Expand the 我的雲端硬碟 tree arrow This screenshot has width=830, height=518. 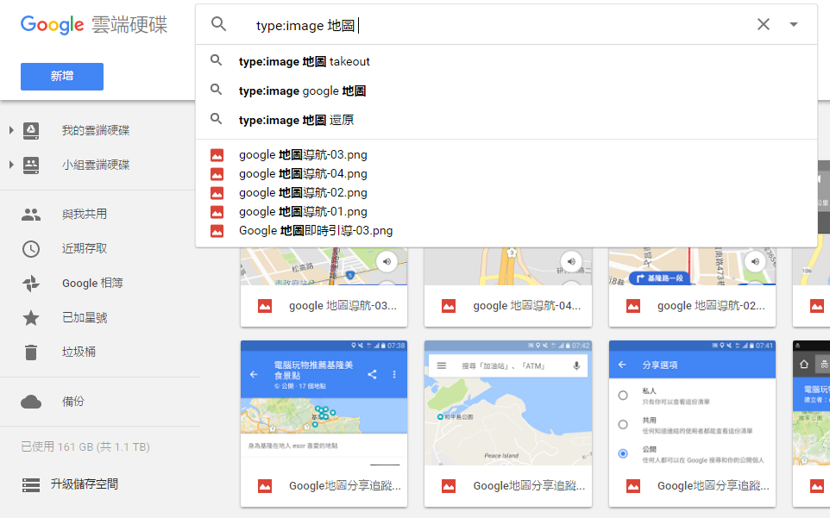[10, 130]
